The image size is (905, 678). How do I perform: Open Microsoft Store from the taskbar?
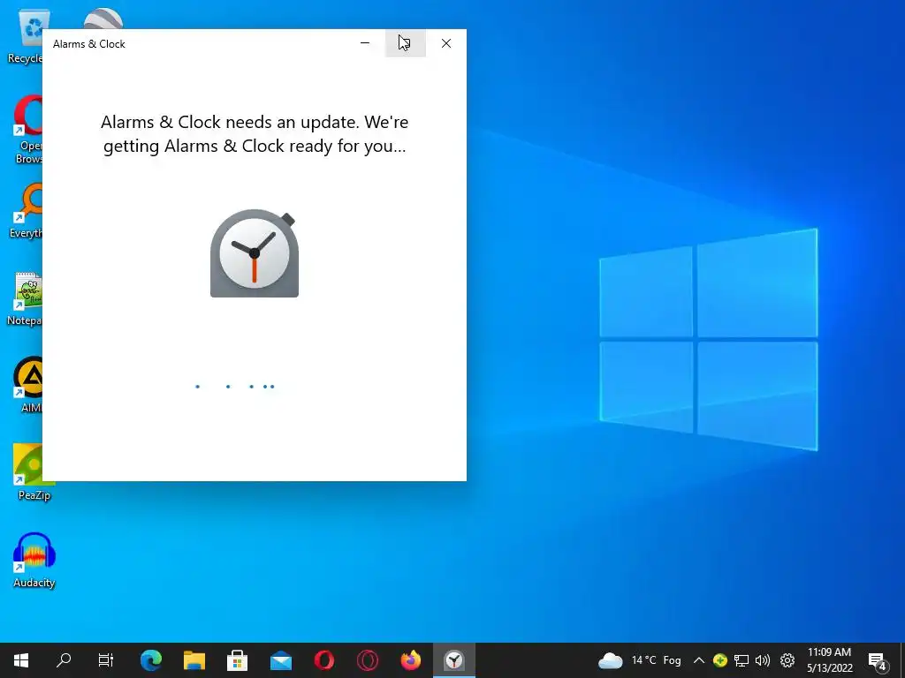(x=237, y=660)
